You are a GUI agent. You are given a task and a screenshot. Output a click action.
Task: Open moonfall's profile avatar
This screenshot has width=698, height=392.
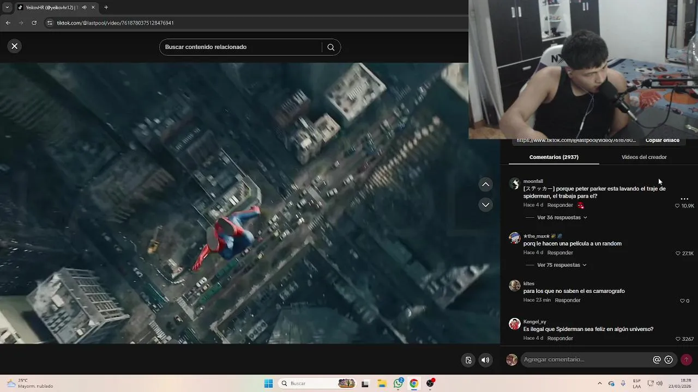tap(515, 183)
